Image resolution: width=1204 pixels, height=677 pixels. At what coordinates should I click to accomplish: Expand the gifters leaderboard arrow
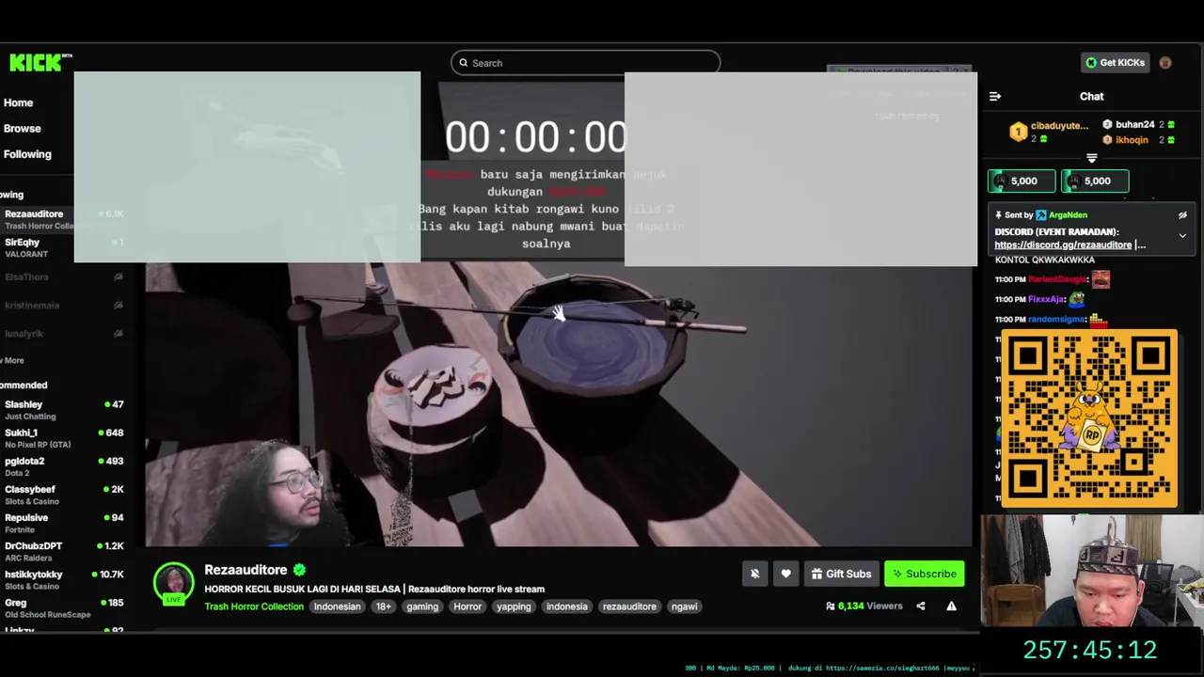click(x=1091, y=158)
